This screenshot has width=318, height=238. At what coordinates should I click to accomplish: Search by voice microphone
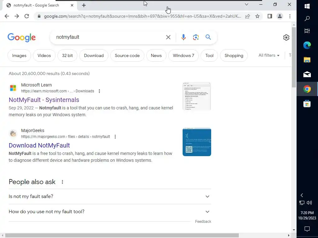point(183,37)
